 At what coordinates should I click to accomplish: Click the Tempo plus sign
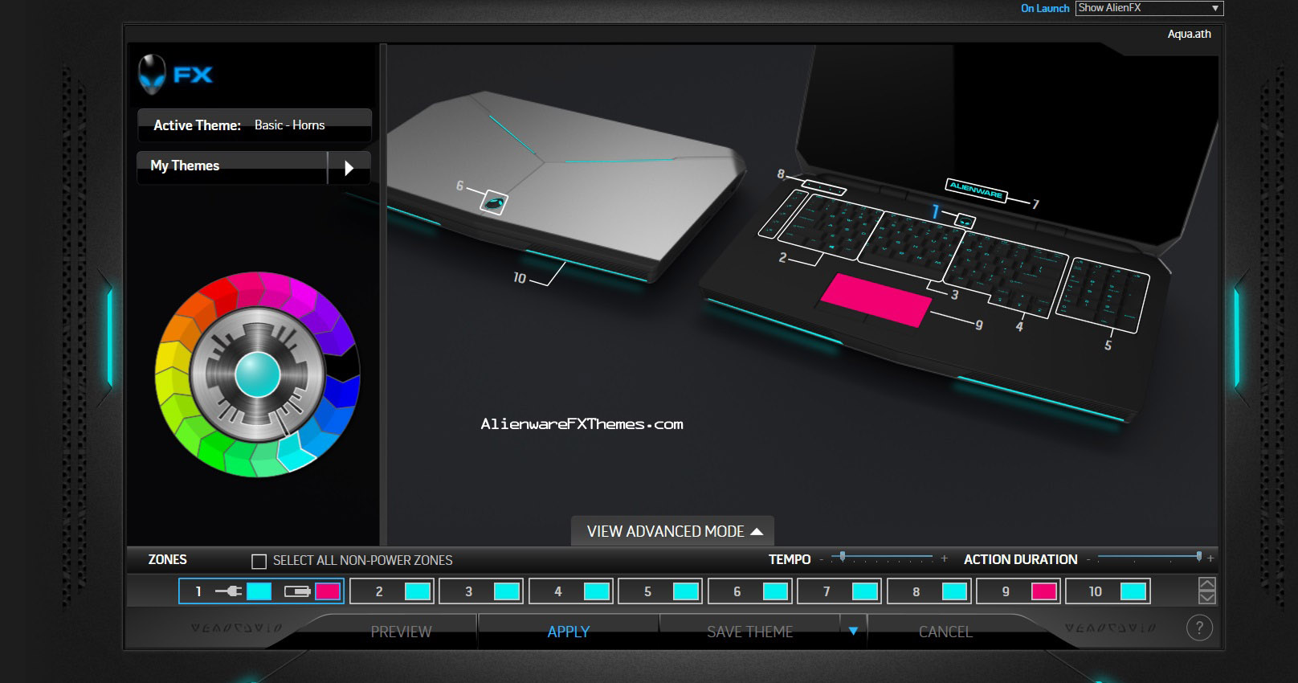944,558
